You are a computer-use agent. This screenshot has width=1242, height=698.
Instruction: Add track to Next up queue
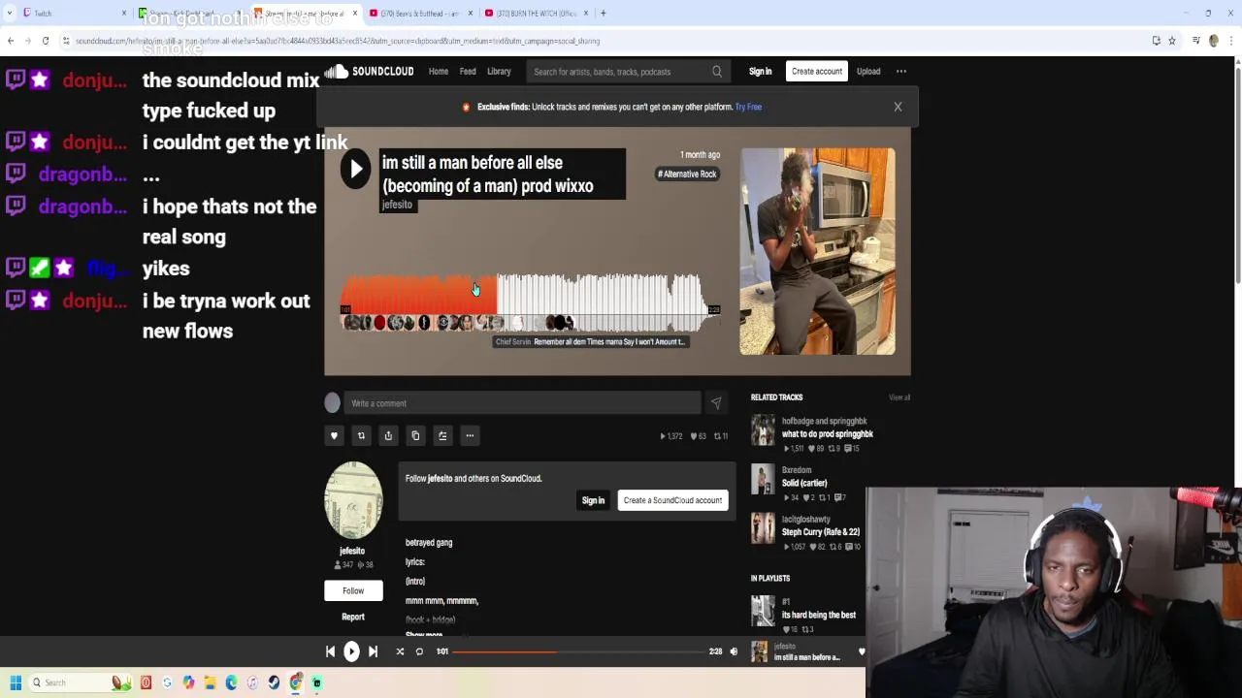[442, 436]
